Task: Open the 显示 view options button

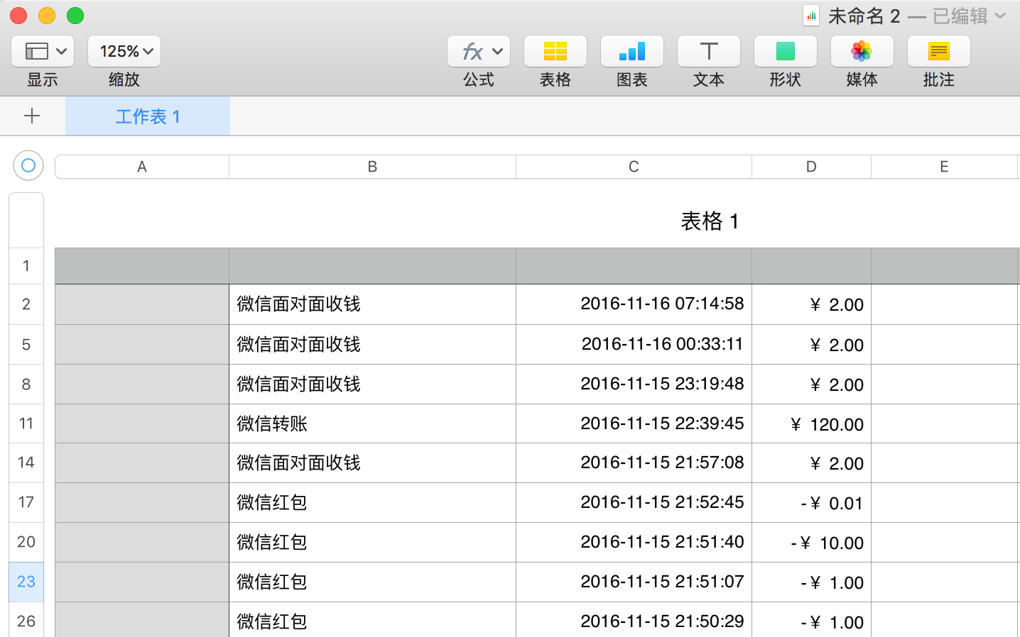Action: tap(43, 51)
